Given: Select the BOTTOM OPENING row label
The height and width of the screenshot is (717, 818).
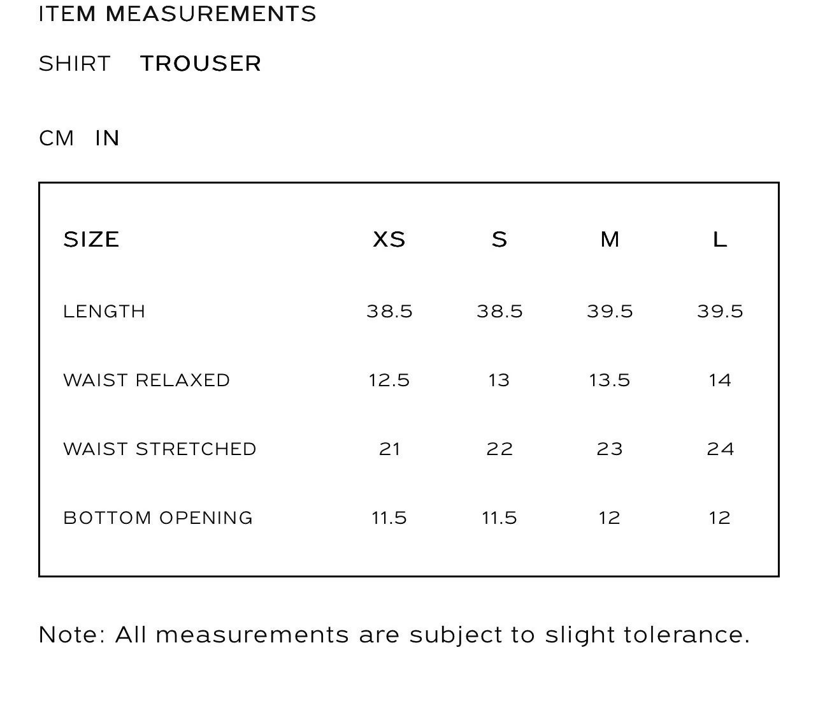Looking at the screenshot, I should pos(158,518).
